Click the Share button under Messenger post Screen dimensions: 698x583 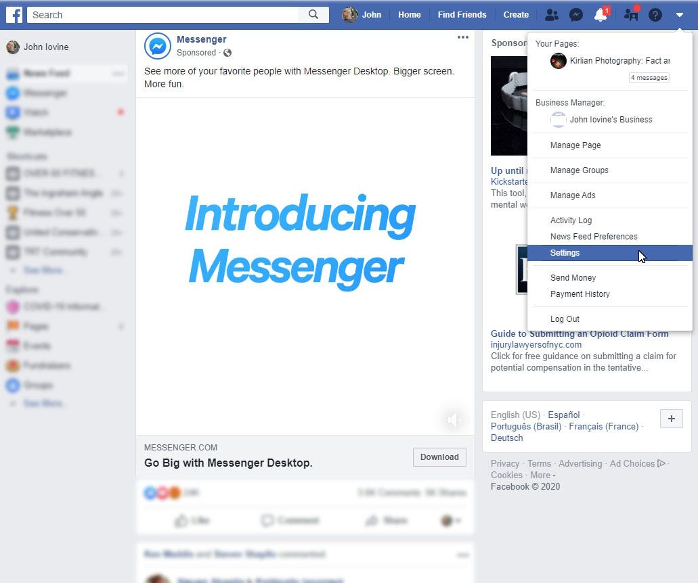[386, 520]
